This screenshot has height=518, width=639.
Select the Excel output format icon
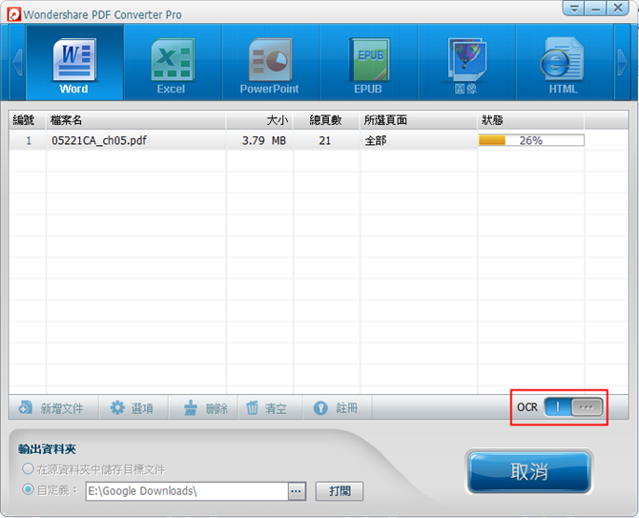click(x=173, y=62)
